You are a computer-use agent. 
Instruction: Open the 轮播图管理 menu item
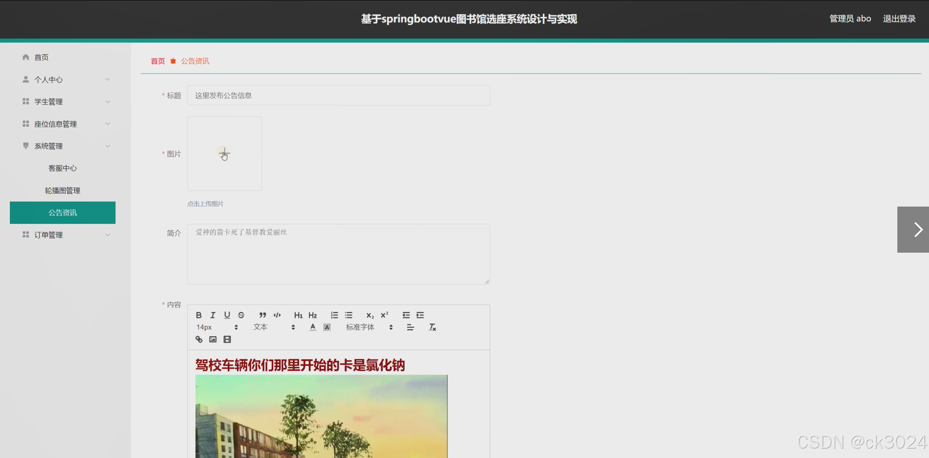pyautogui.click(x=63, y=191)
